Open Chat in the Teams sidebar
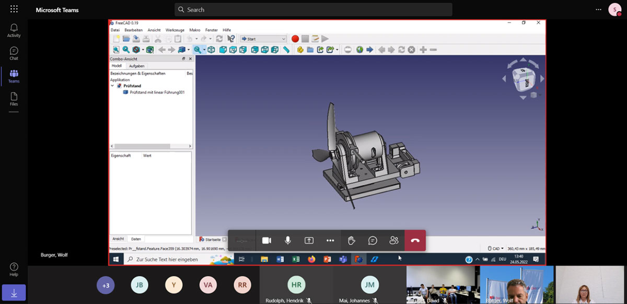 tap(14, 53)
